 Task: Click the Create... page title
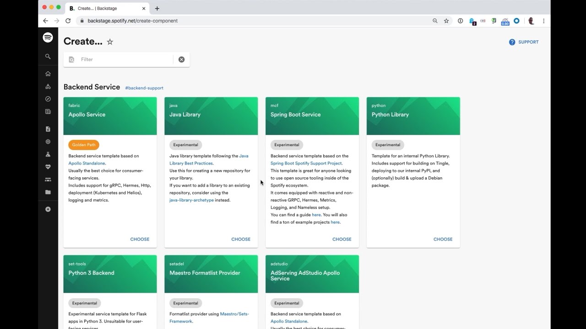tap(83, 41)
